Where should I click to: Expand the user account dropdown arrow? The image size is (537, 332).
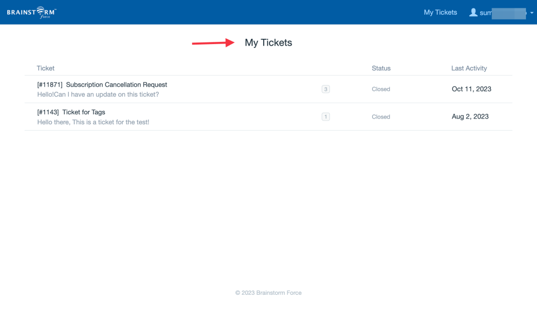[532, 13]
